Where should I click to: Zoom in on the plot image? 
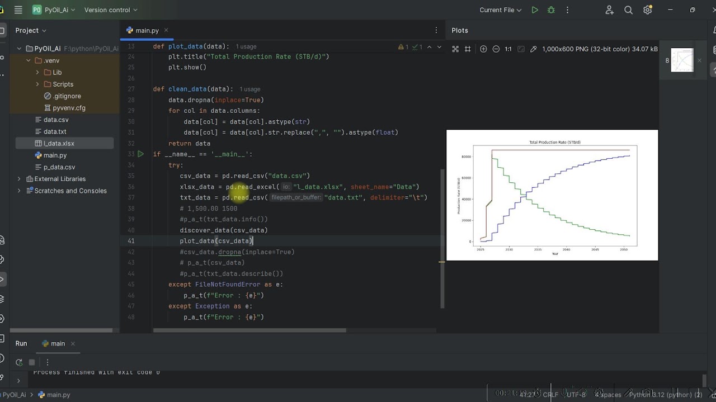pos(483,49)
